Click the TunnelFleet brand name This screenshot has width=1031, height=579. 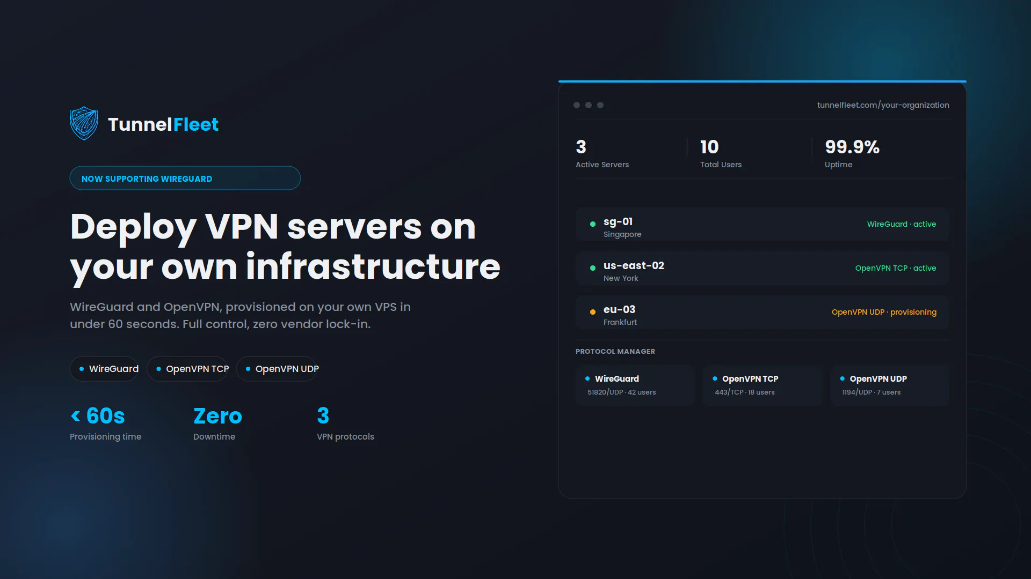[x=163, y=124]
